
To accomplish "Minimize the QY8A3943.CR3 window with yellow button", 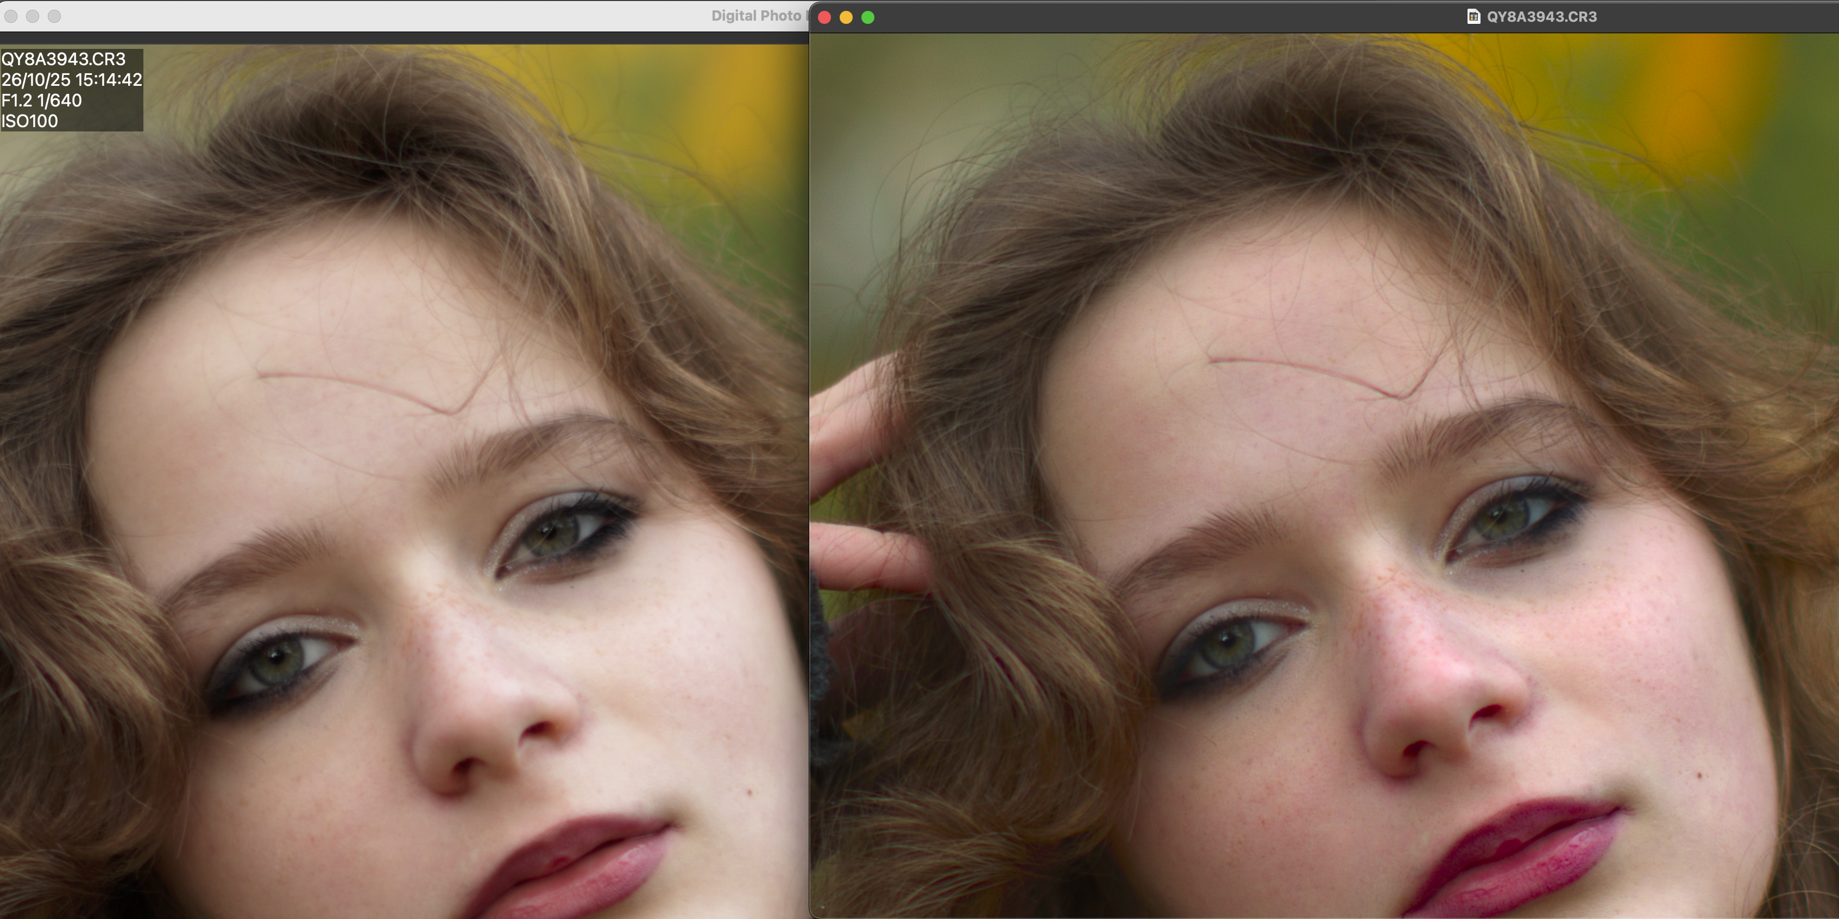I will point(846,17).
